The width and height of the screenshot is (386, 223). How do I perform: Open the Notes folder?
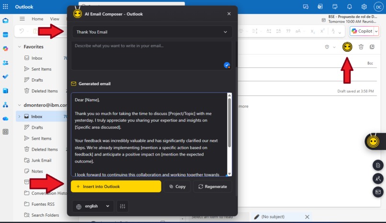click(x=37, y=171)
